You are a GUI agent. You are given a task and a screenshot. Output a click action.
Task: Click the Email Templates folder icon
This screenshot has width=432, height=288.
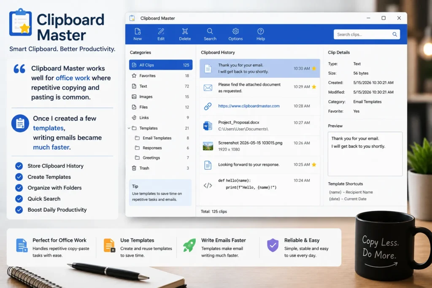tap(137, 138)
